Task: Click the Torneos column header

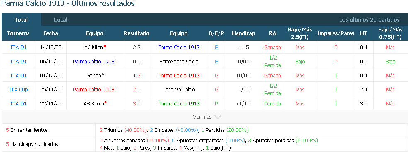Action: pyautogui.click(x=19, y=33)
